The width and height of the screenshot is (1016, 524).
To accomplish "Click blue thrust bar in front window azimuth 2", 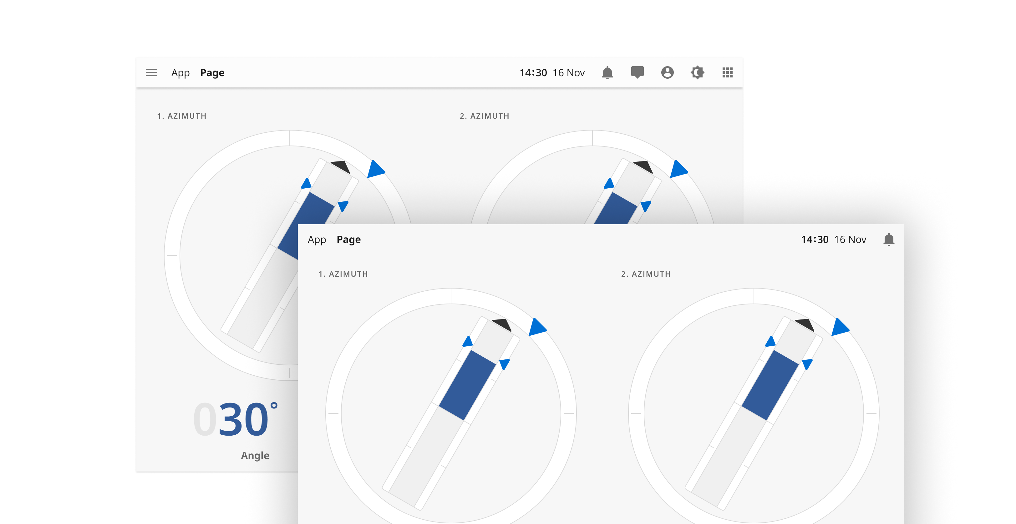I will pos(770,385).
